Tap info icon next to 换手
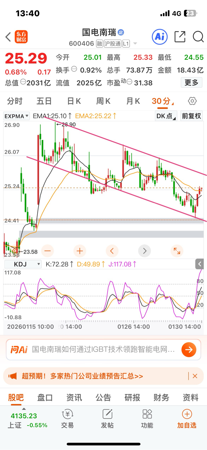Image resolution: width=207 pixels, height=450 pixels. click(74, 69)
